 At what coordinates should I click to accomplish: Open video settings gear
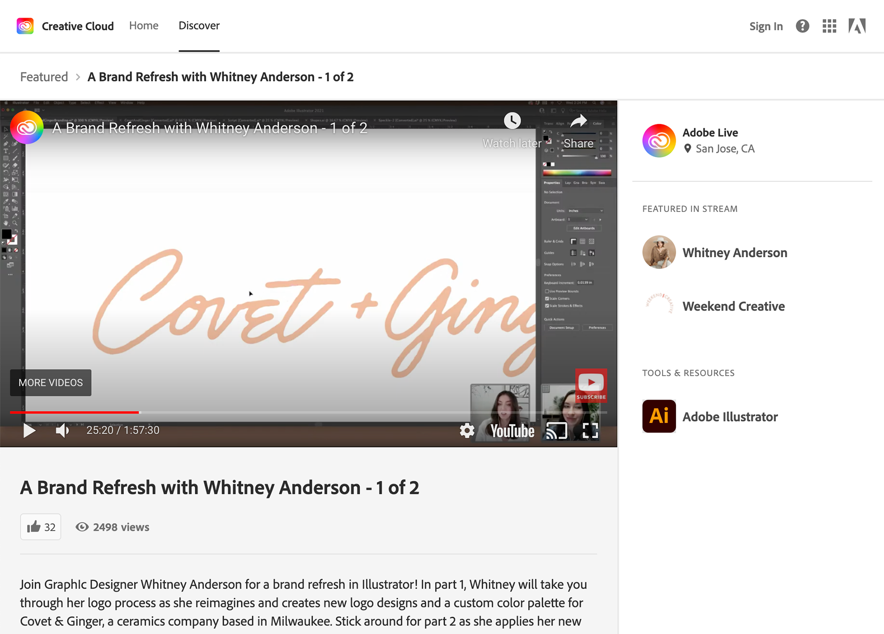(x=467, y=431)
